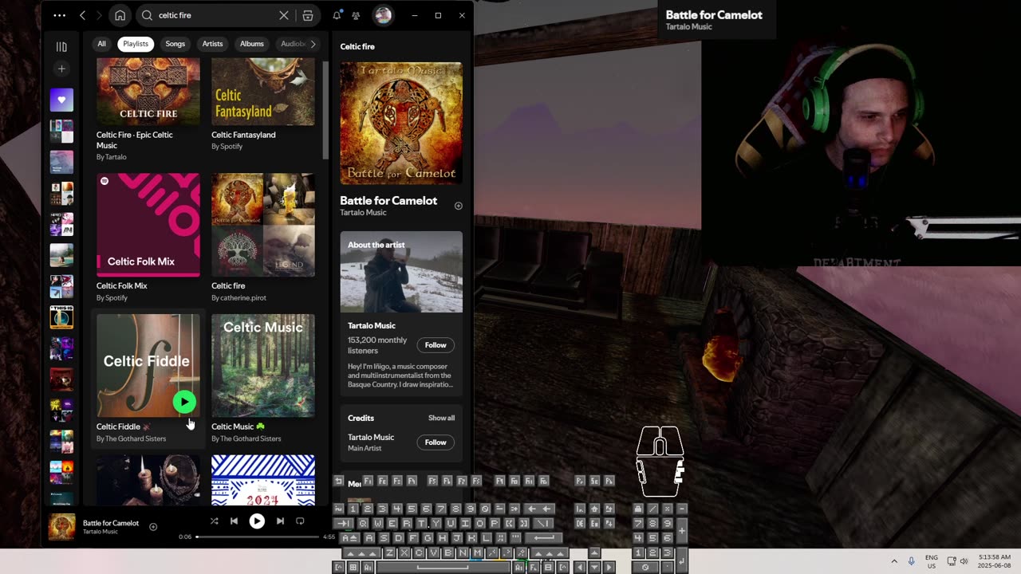Open Battle for Camelot album art in panel
This screenshot has height=574, width=1021.
point(401,124)
